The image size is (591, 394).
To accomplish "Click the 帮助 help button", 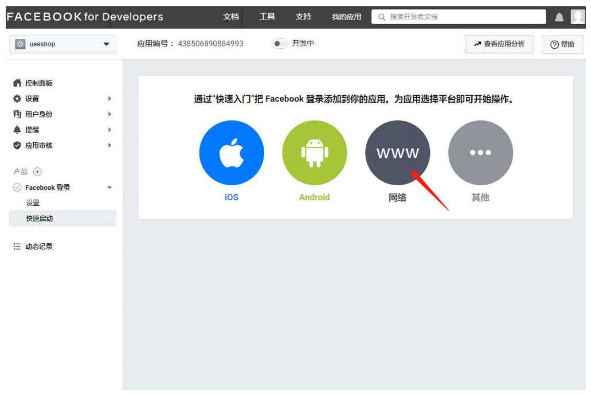I will (x=562, y=45).
